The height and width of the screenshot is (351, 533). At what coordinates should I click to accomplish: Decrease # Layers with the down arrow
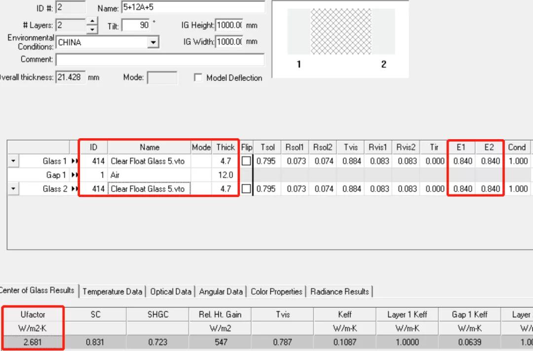coord(92,30)
